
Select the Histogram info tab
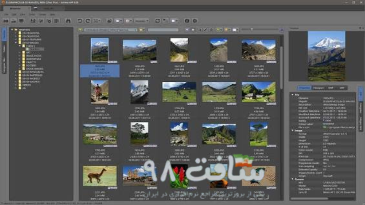pyautogui.click(x=318, y=88)
